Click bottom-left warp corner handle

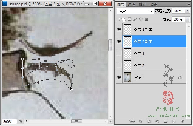tap(22, 87)
